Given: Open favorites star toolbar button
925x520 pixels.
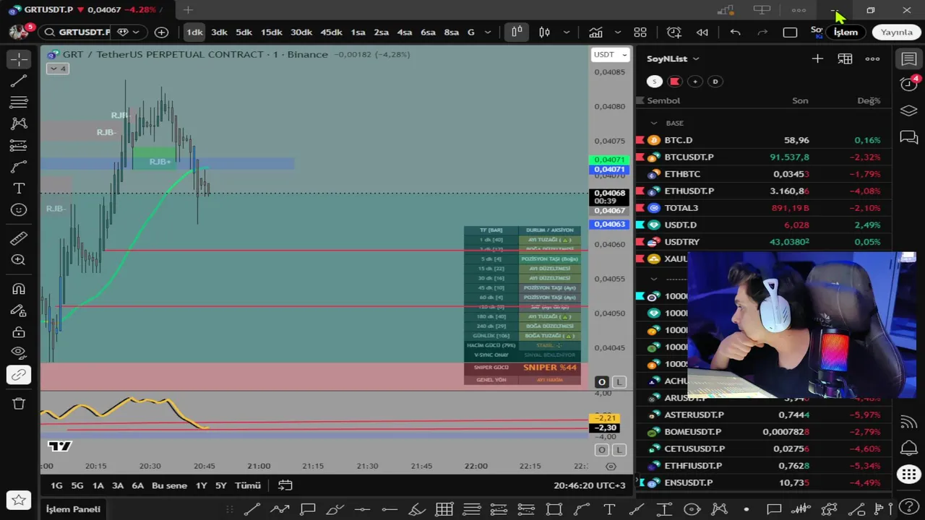Looking at the screenshot, I should 19,500.
